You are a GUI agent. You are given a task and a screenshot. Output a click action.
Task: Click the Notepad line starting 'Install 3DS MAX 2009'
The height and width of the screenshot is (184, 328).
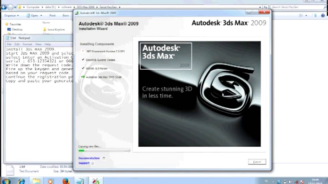(x=31, y=50)
